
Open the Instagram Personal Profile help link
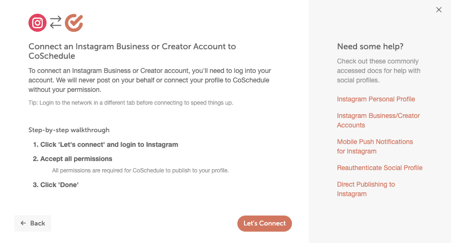click(376, 99)
